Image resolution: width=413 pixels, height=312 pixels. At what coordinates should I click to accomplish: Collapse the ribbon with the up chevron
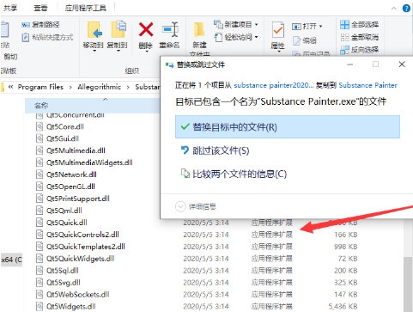(394, 9)
